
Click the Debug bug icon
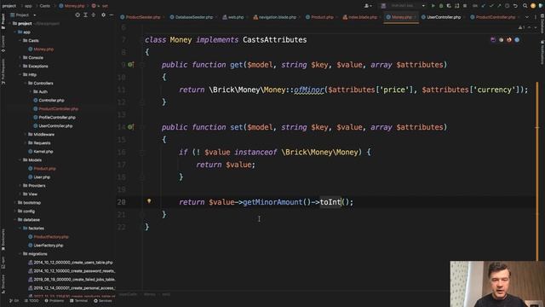pyautogui.click(x=441, y=6)
